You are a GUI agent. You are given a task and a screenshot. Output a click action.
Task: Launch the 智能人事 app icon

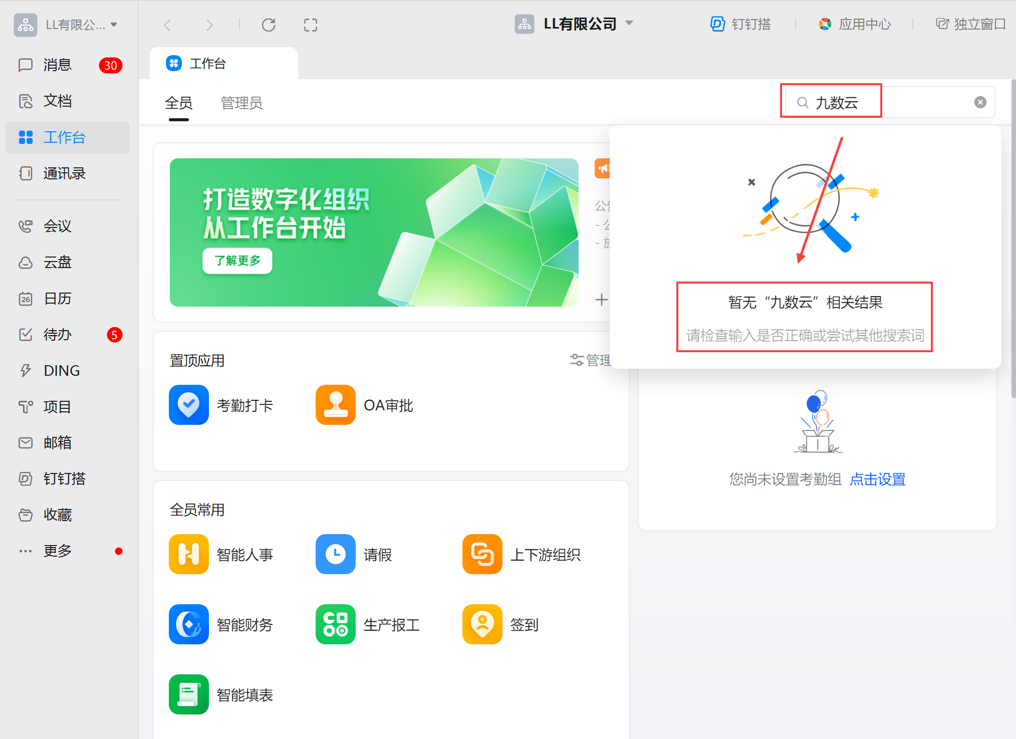[188, 554]
